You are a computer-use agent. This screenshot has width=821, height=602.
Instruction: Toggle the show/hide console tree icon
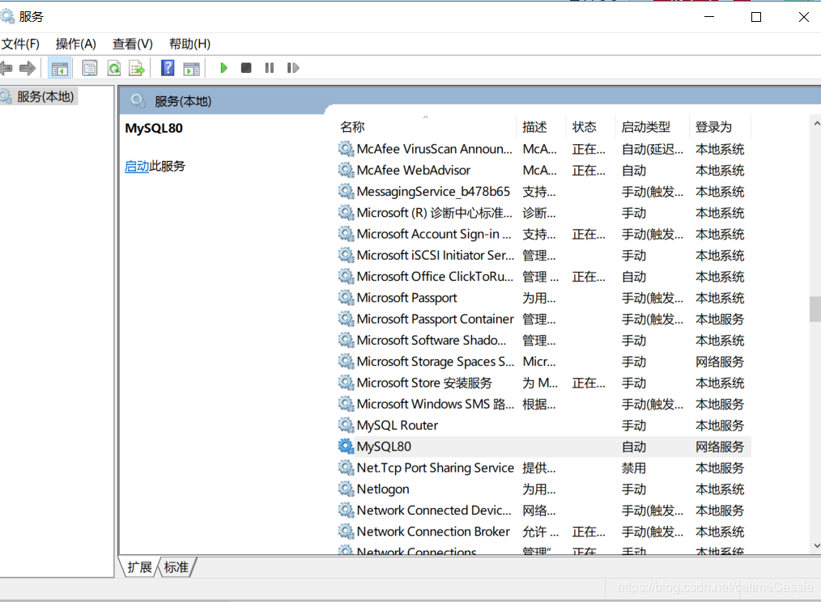pyautogui.click(x=60, y=68)
